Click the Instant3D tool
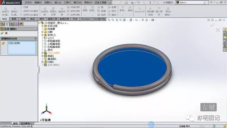Viewport: 227px width, 128px height. click(139, 10)
